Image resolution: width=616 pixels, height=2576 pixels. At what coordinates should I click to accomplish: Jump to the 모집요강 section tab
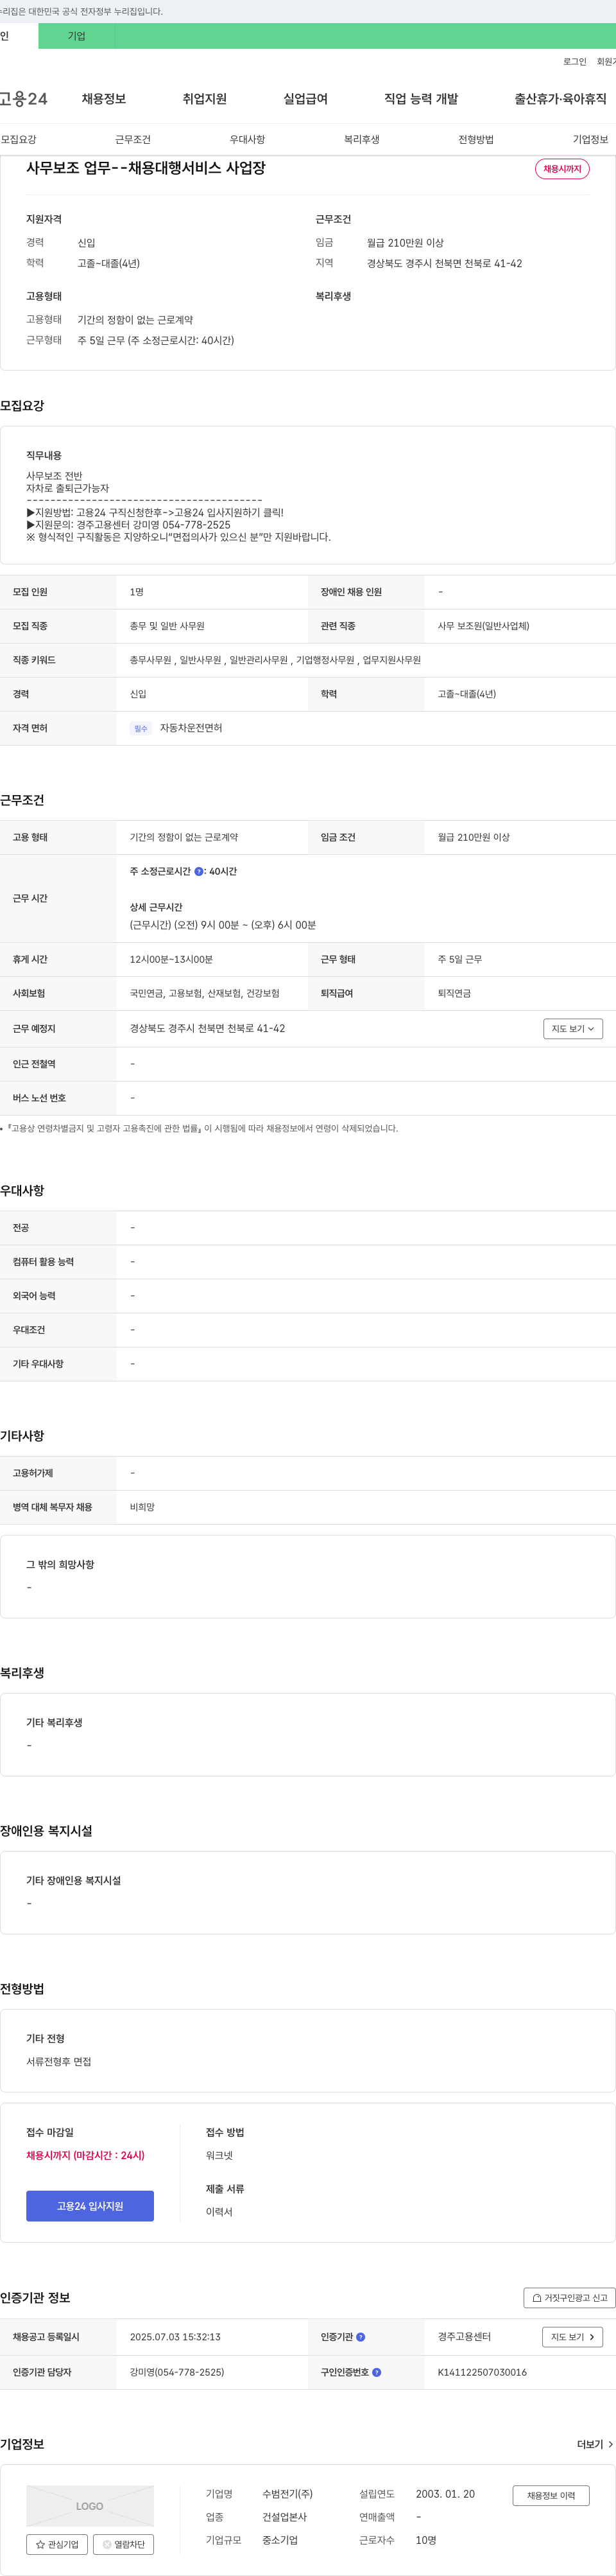coord(18,139)
